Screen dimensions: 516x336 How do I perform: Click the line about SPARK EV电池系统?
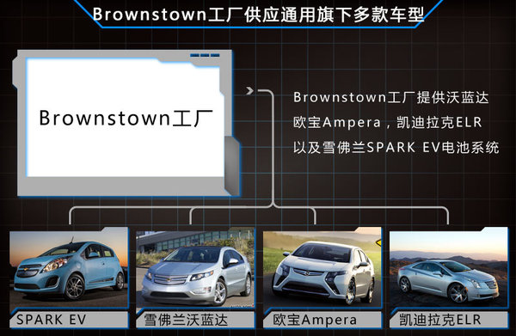click(396, 147)
